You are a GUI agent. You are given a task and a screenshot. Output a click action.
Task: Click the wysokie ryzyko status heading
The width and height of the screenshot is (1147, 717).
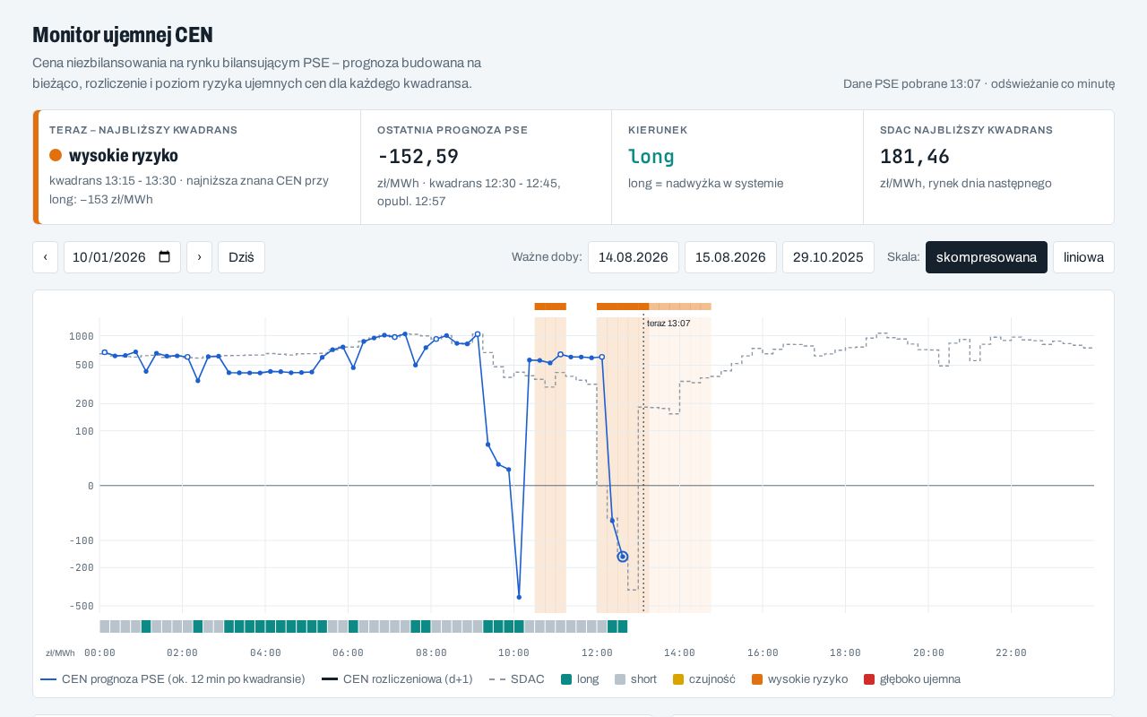[124, 155]
